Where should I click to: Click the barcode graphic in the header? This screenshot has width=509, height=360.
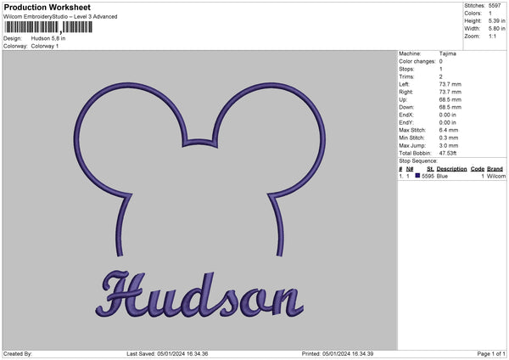(x=48, y=27)
